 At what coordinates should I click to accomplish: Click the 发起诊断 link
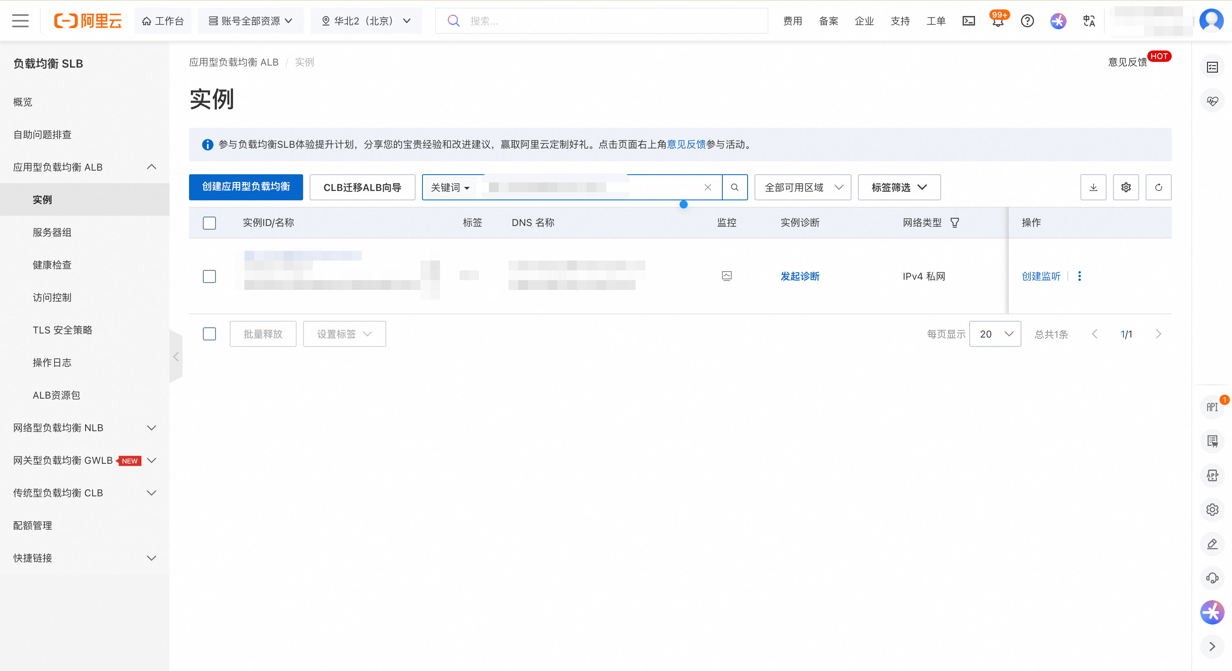pos(800,276)
